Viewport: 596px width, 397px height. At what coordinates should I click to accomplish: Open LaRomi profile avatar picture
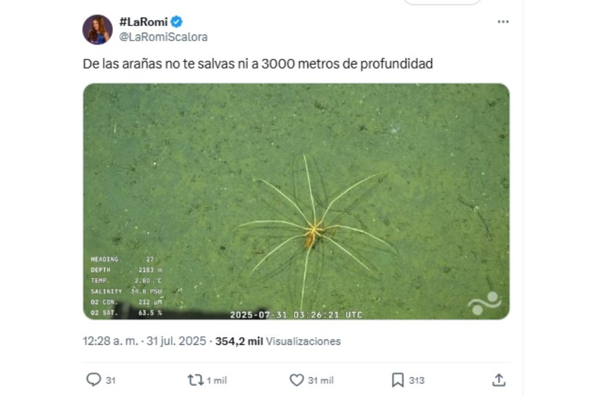click(x=98, y=29)
